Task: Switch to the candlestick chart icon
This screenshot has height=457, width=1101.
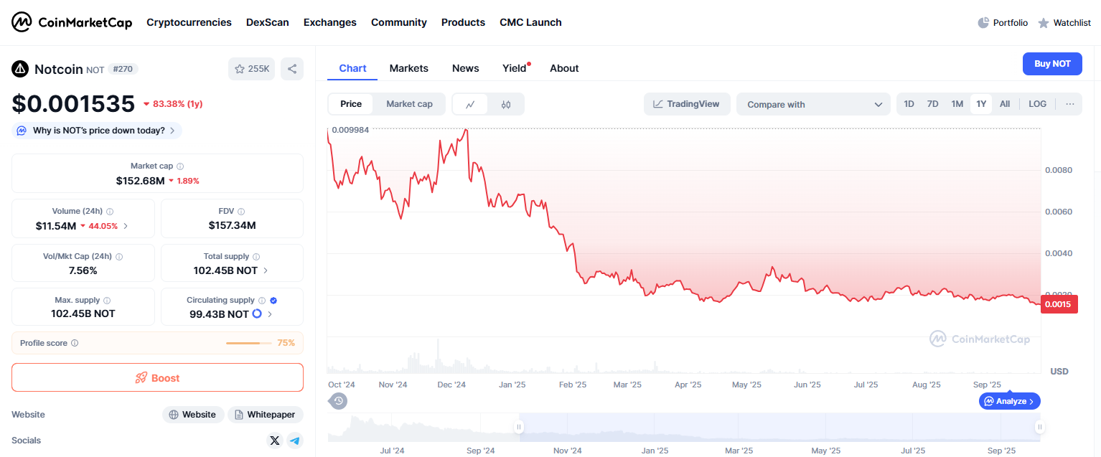Action: click(x=506, y=104)
